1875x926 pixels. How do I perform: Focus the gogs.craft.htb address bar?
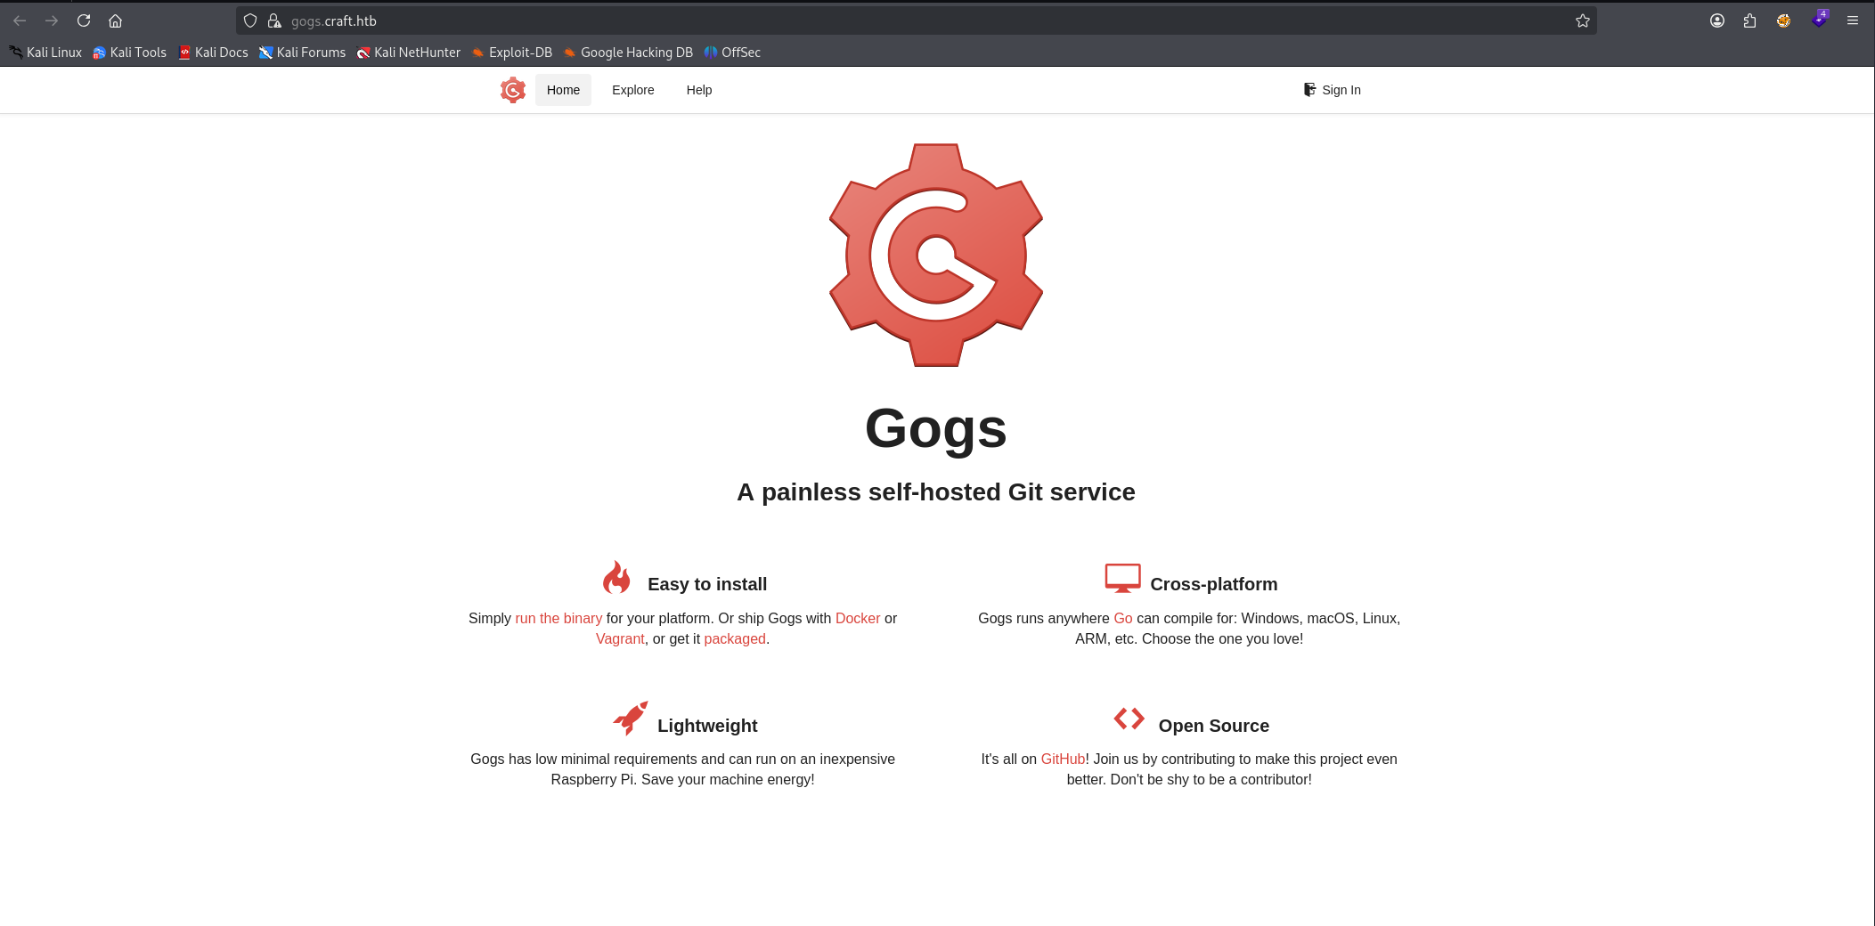917,20
